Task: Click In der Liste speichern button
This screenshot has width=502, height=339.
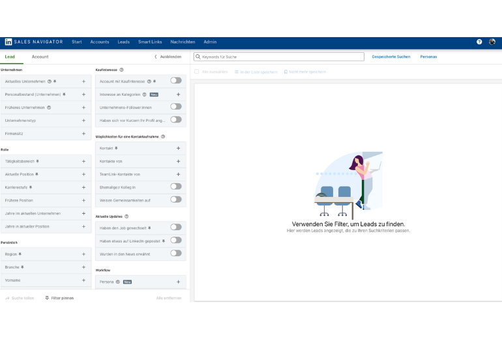Action: click(256, 72)
